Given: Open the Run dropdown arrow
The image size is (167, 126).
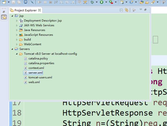Looking at the screenshot, I should (x=106, y=2).
